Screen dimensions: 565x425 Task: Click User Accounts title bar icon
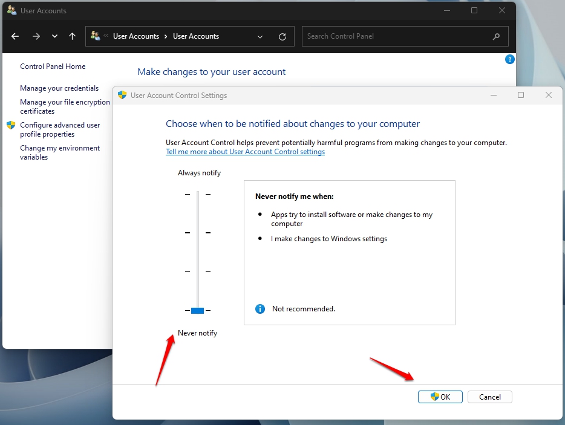pyautogui.click(x=12, y=10)
